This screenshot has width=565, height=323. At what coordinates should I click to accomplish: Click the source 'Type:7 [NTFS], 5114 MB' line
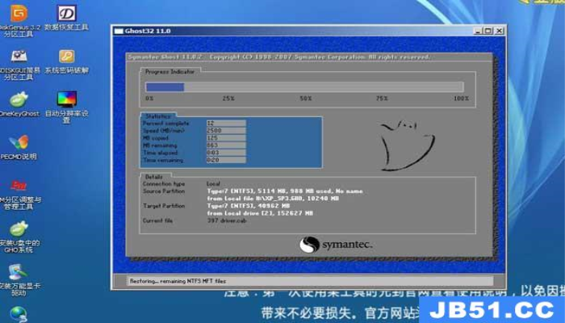pyautogui.click(x=285, y=191)
